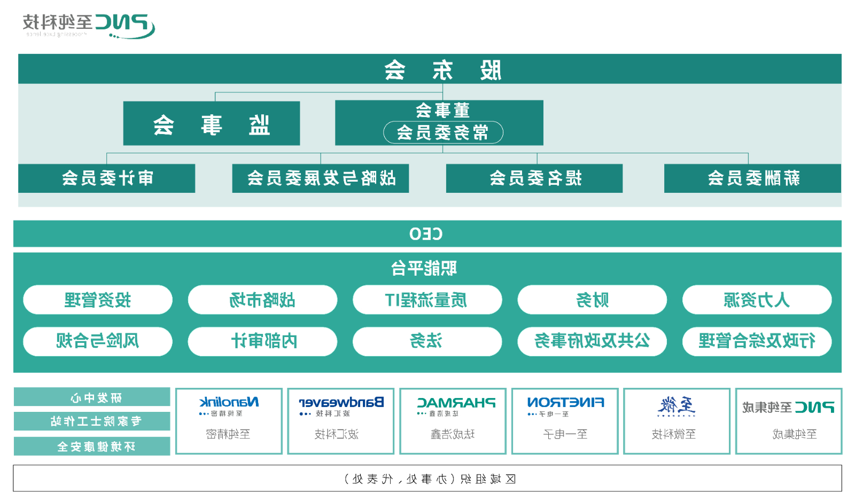The height and width of the screenshot is (500, 855).
Task: Click the 提名委员会 box
Action: click(534, 178)
